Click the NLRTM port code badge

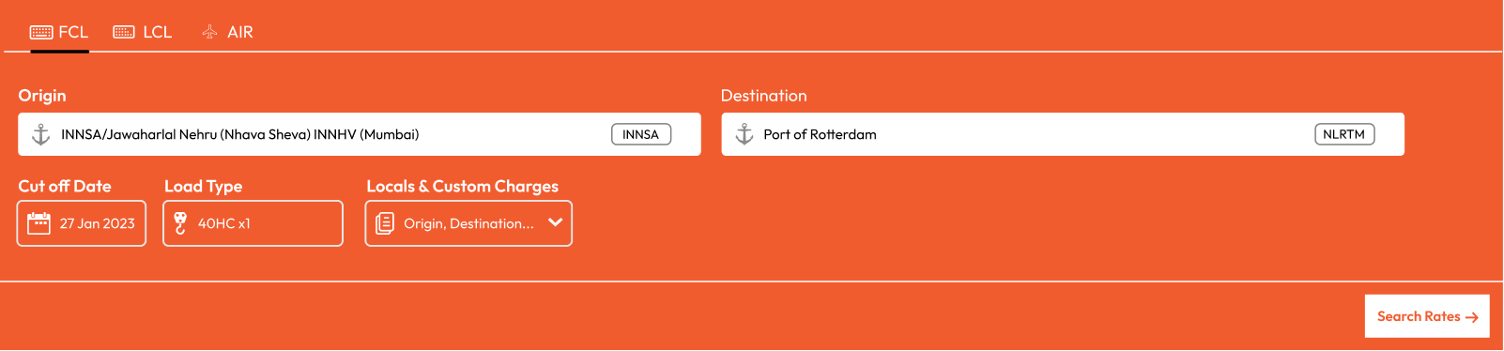1344,134
